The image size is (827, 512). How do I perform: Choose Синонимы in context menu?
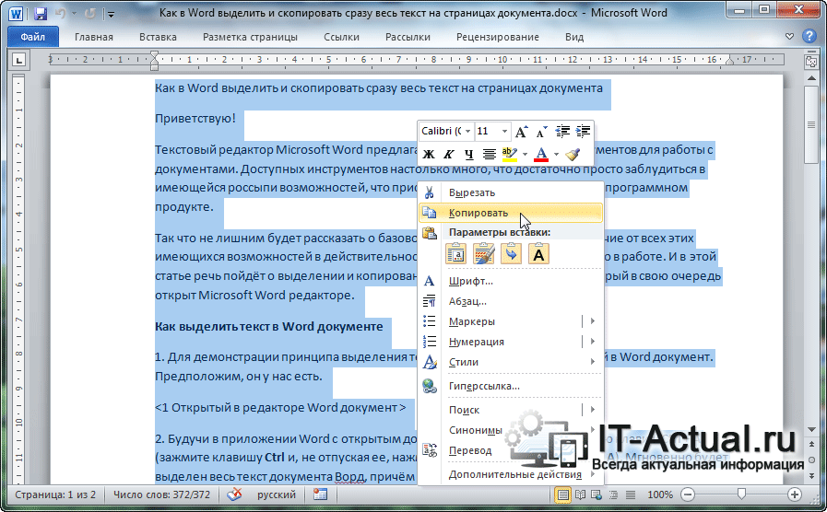coord(511,430)
